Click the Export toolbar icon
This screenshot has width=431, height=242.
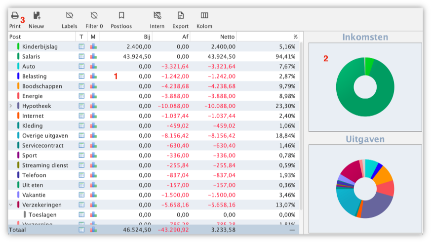(181, 16)
